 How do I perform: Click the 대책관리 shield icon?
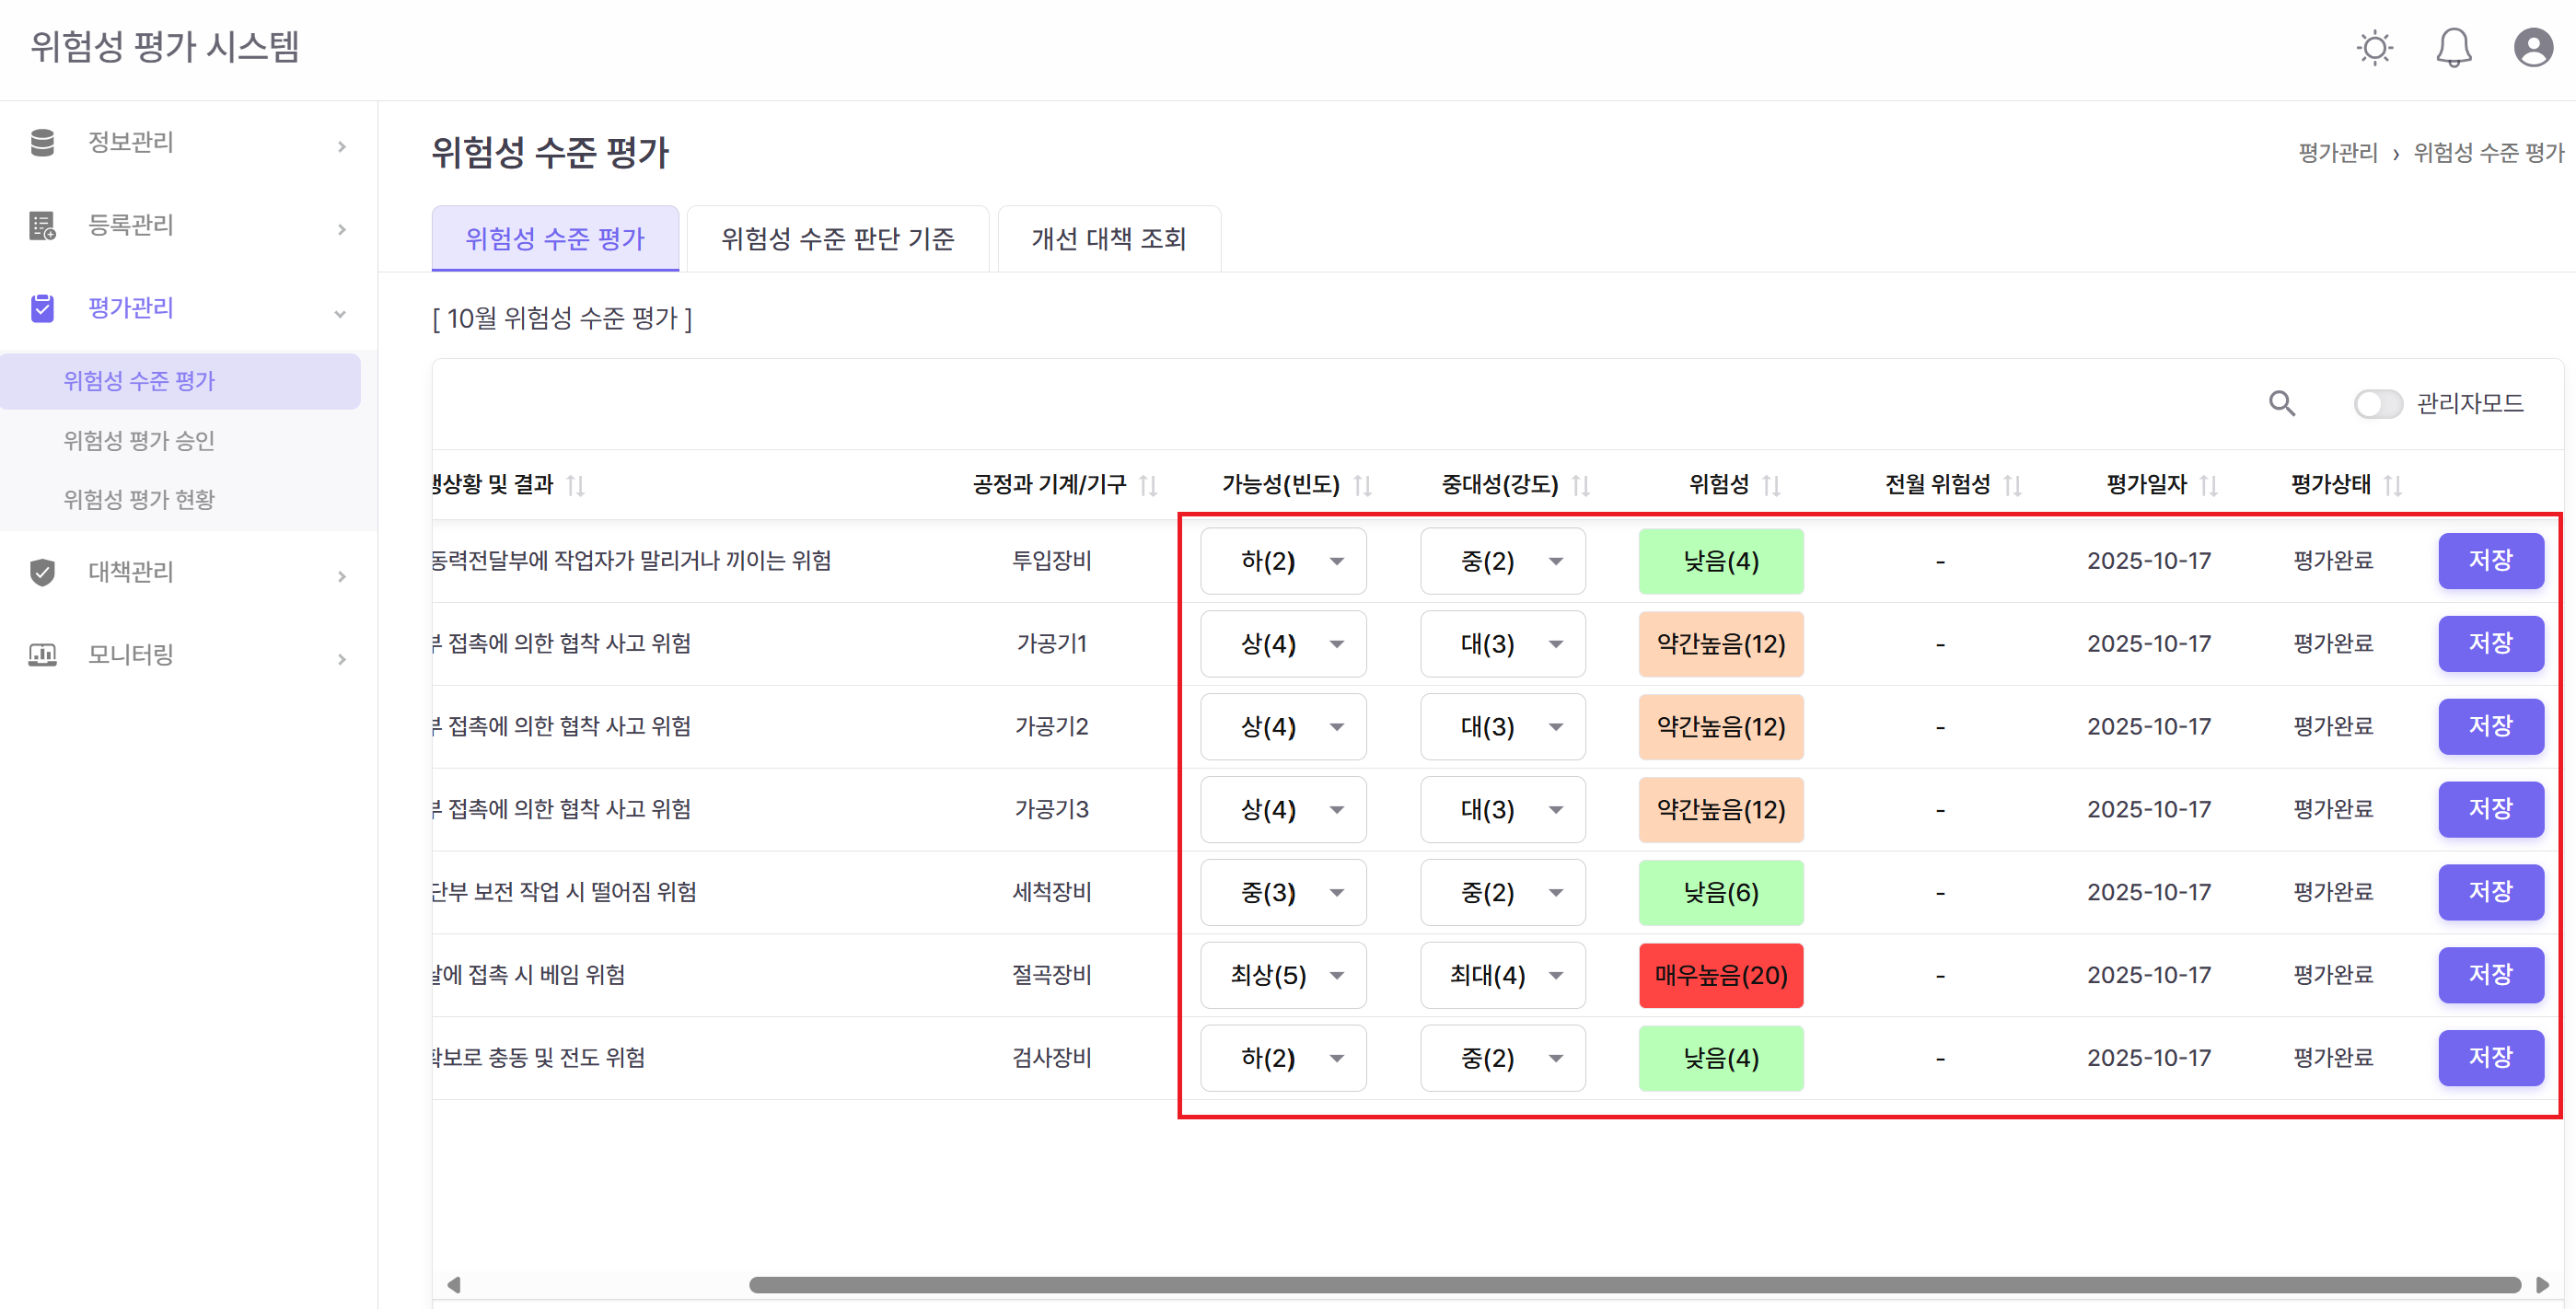(42, 572)
